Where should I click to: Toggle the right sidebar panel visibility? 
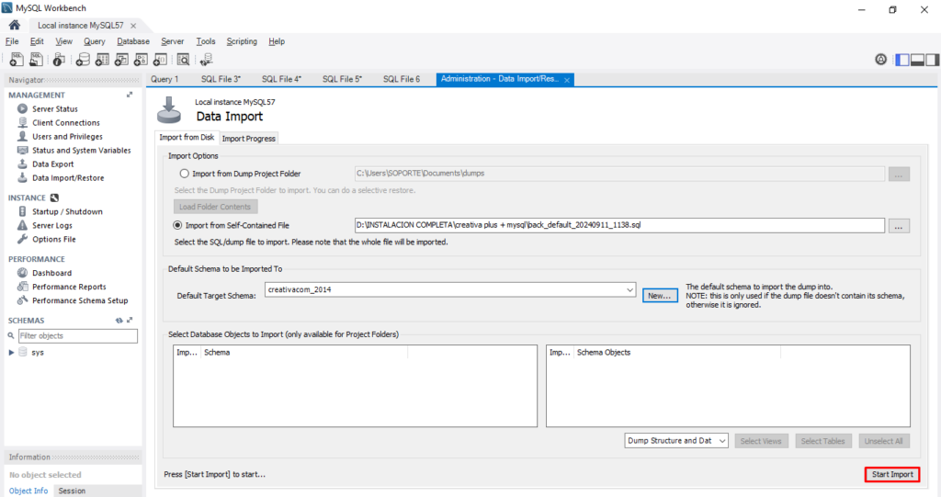pyautogui.click(x=932, y=60)
